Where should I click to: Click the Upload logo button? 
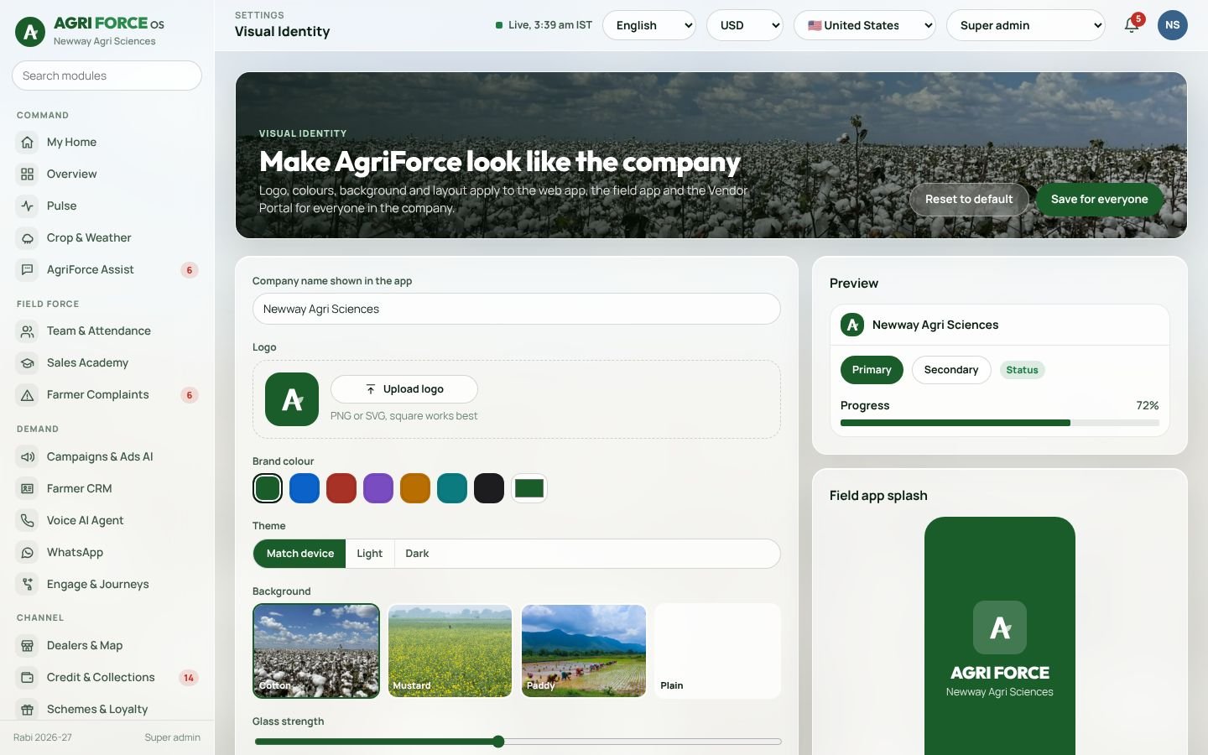tap(404, 389)
